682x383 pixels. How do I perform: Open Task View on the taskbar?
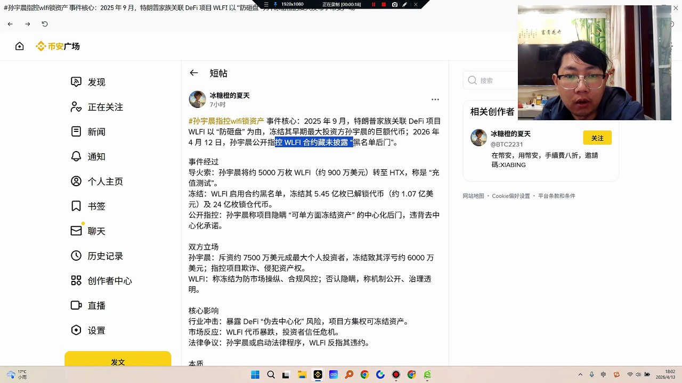(286, 374)
